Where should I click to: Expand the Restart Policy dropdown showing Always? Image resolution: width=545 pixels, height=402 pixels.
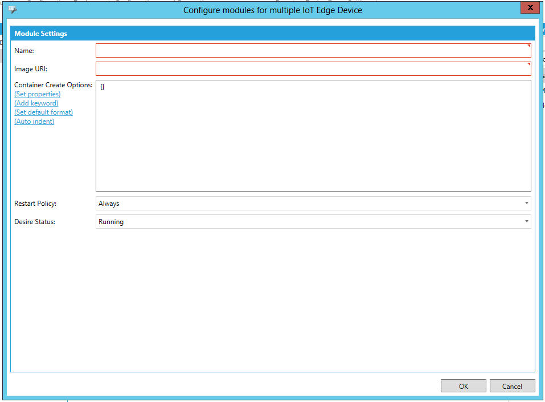tap(313, 204)
